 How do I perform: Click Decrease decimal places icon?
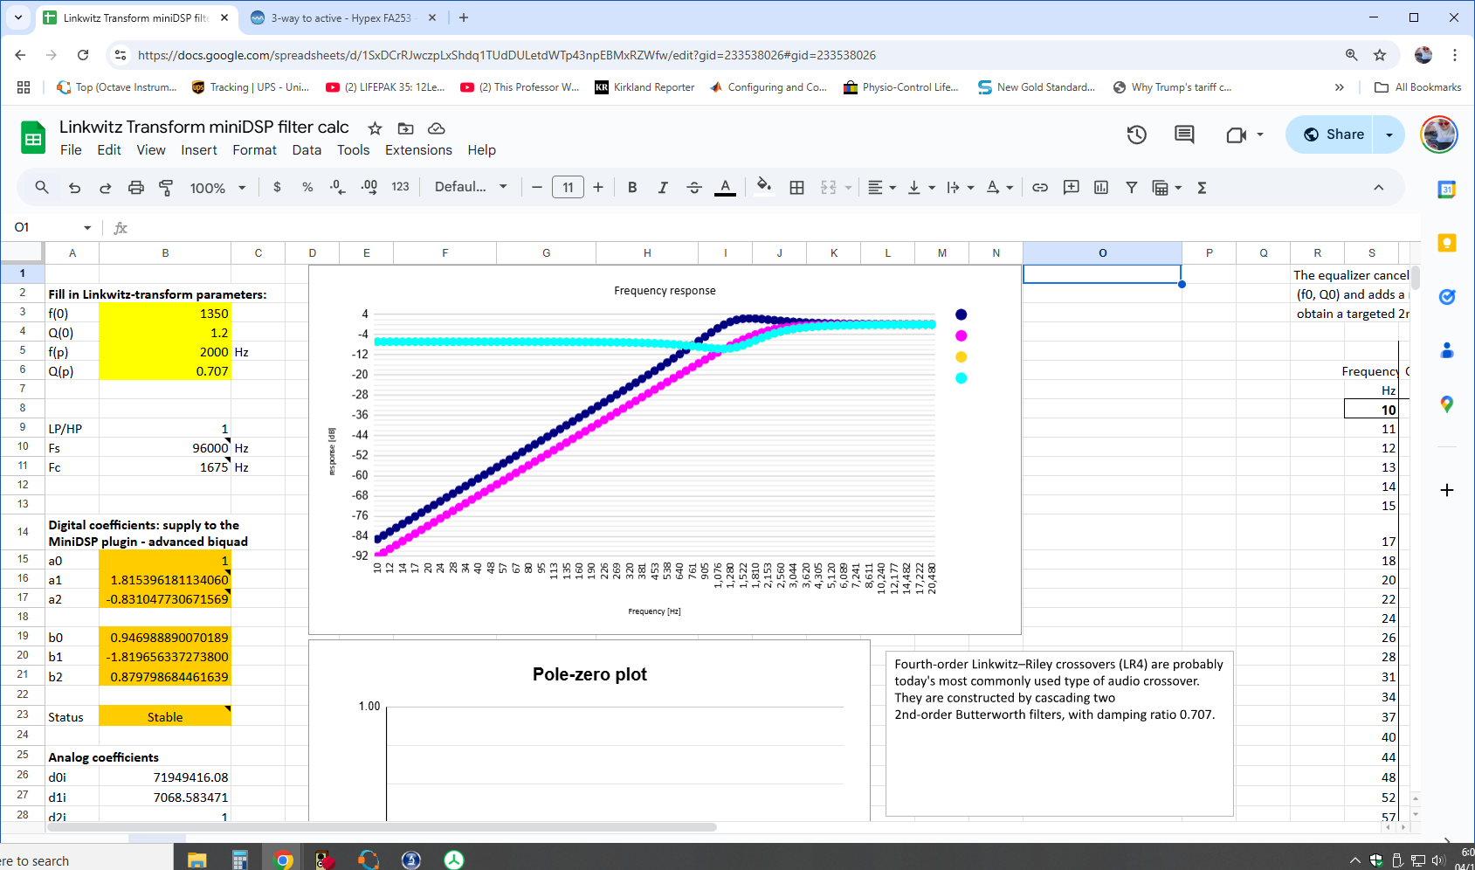click(x=338, y=187)
